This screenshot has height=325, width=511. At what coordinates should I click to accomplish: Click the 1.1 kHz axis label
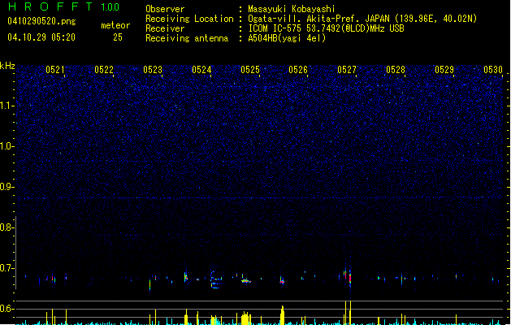7,106
